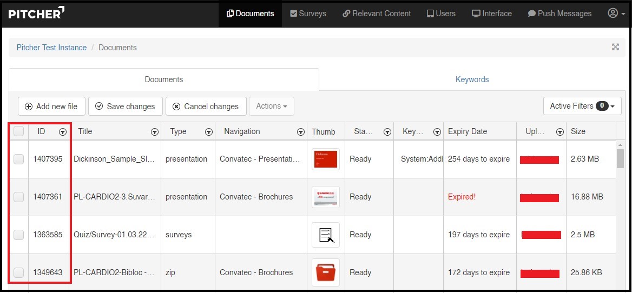
Task: Switch to the Keywords tab
Action: pyautogui.click(x=472, y=79)
